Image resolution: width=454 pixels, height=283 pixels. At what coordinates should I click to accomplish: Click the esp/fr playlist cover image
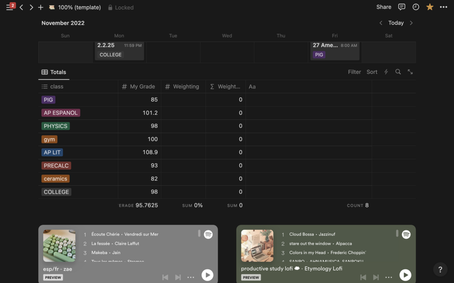tap(59, 246)
